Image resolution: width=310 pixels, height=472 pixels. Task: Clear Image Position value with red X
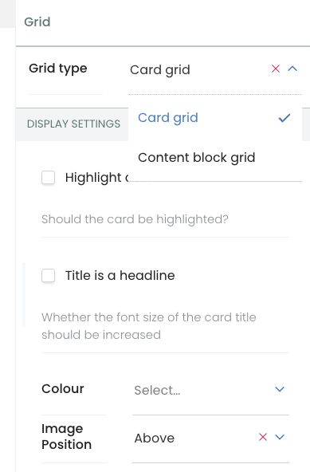[263, 437]
